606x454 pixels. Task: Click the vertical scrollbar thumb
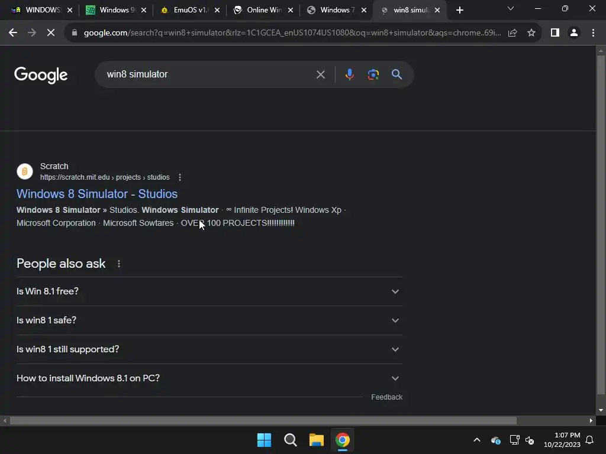(x=601, y=225)
